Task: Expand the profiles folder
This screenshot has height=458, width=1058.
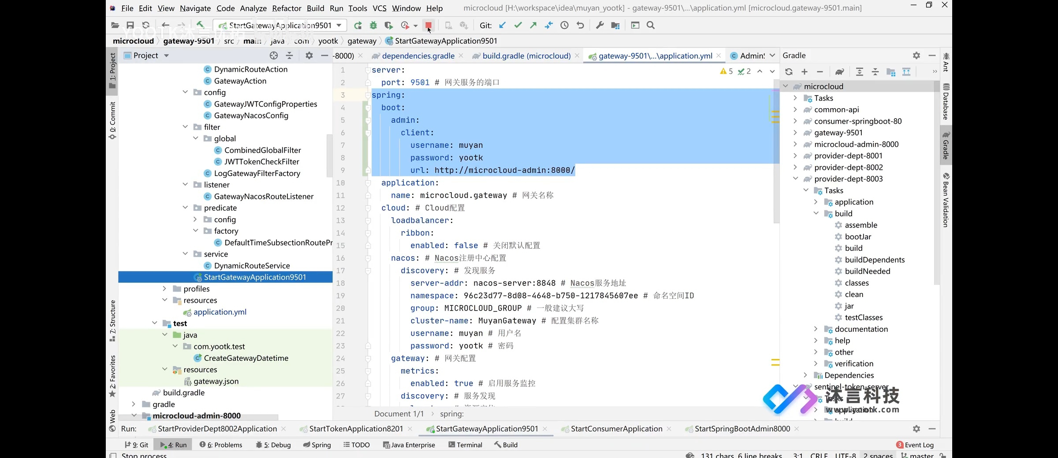Action: point(164,289)
